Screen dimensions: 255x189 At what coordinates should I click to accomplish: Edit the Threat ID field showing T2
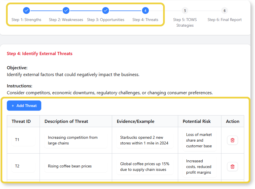23,167
